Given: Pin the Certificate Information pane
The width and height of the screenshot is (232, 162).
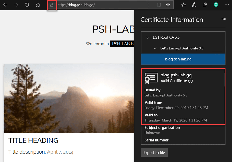Looking at the screenshot, I should pos(223,19).
